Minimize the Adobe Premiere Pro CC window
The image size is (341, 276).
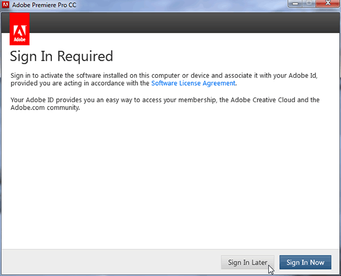pyautogui.click(x=295, y=3)
